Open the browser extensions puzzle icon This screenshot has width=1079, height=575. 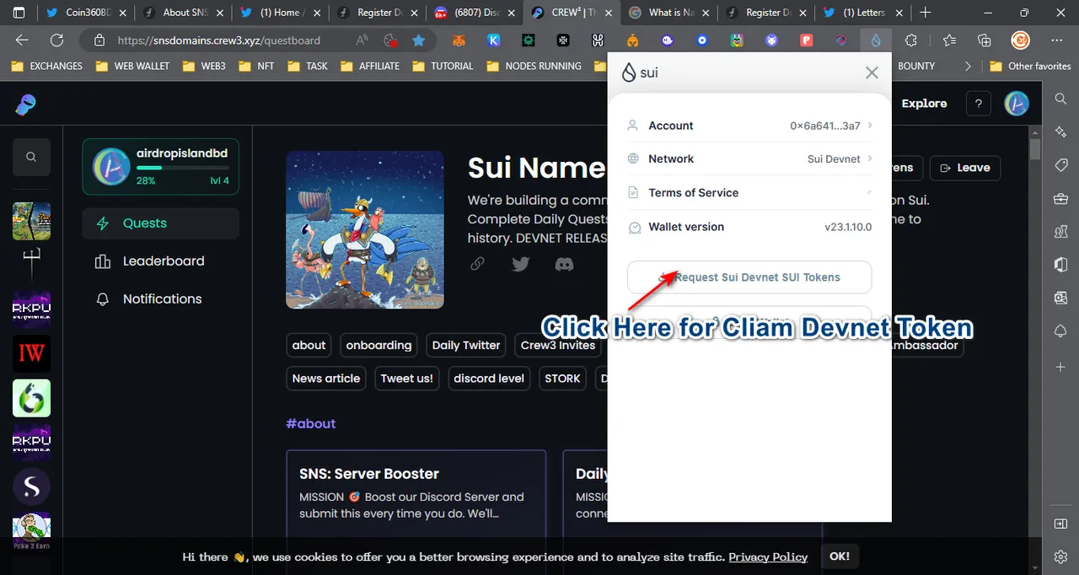click(x=911, y=40)
